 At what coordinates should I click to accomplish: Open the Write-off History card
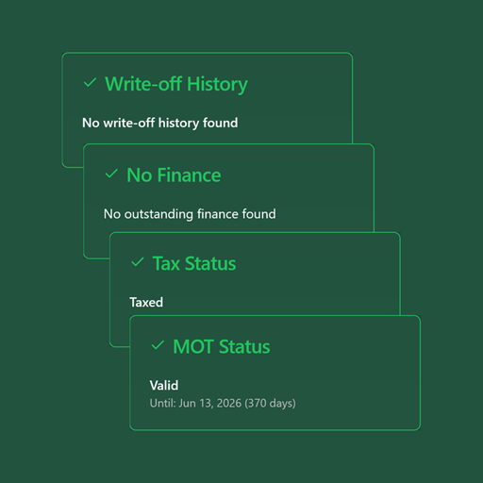(x=208, y=98)
